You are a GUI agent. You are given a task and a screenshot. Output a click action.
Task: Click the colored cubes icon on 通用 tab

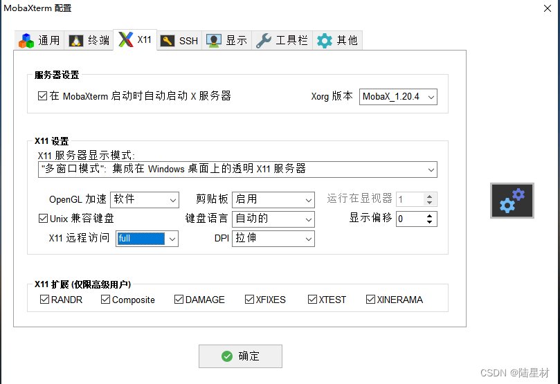click(x=26, y=41)
